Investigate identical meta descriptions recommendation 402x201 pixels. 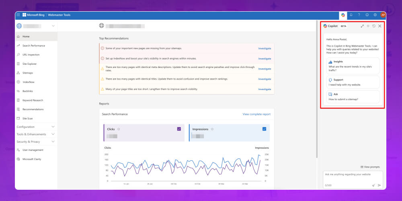coord(265,69)
